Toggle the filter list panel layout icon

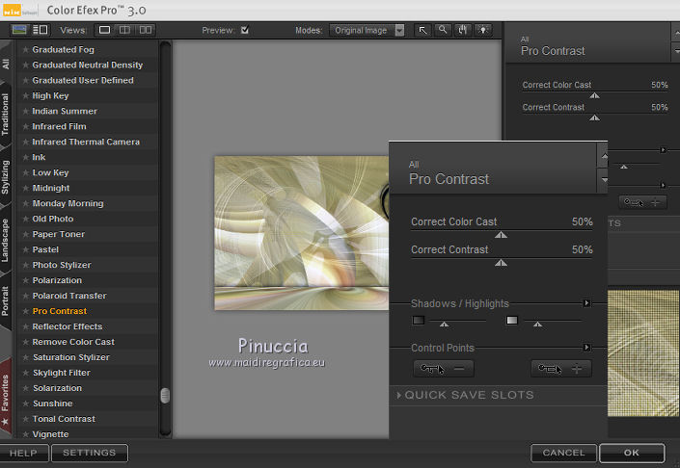tap(41, 30)
